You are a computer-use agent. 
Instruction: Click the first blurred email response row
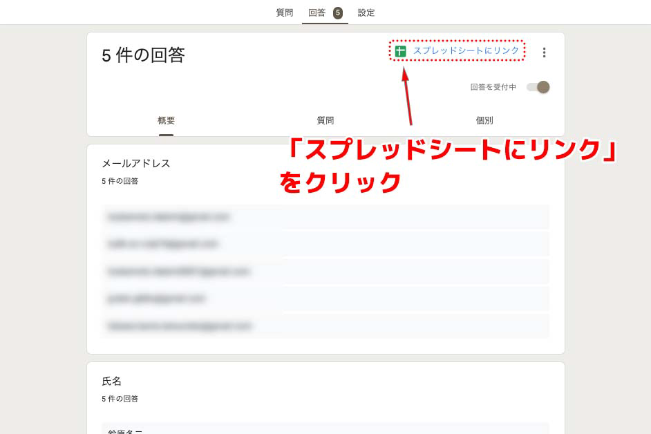tap(325, 217)
